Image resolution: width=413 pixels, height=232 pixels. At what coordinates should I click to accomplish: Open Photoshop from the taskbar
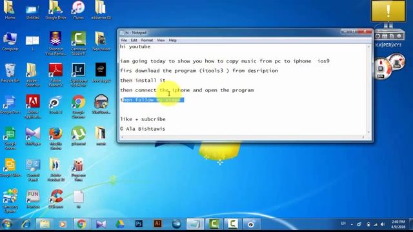click(x=139, y=224)
